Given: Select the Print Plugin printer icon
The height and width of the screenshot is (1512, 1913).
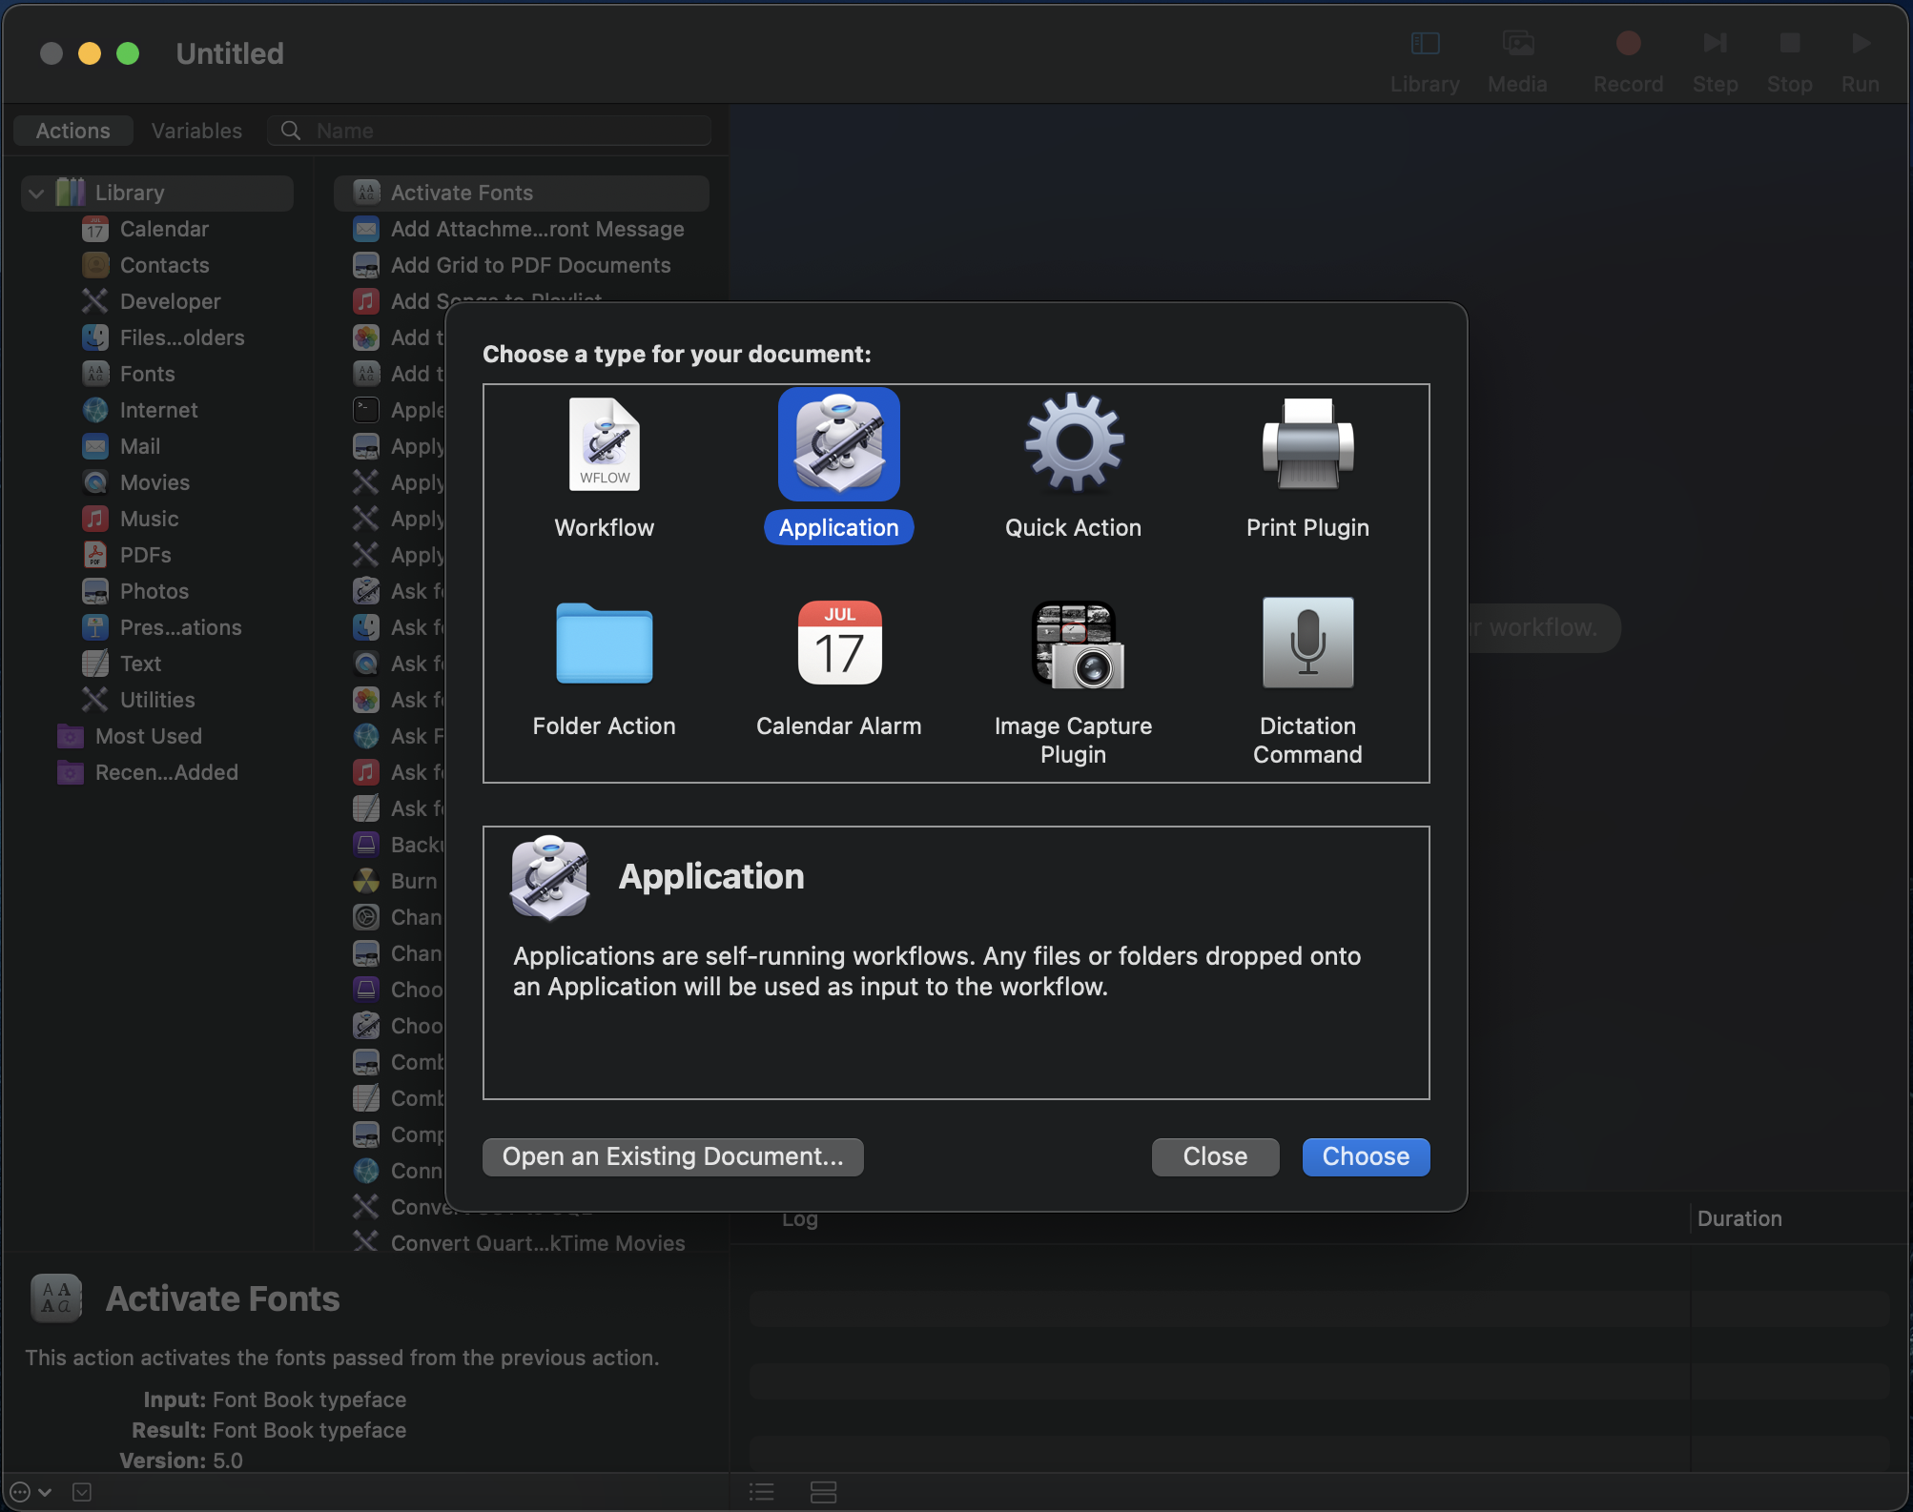Looking at the screenshot, I should [1307, 444].
